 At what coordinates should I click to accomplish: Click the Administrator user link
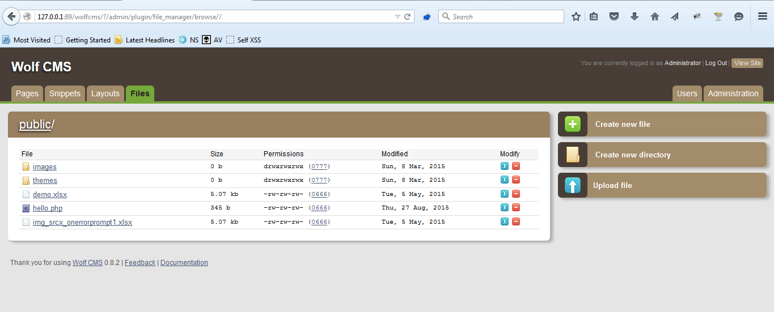[683, 63]
